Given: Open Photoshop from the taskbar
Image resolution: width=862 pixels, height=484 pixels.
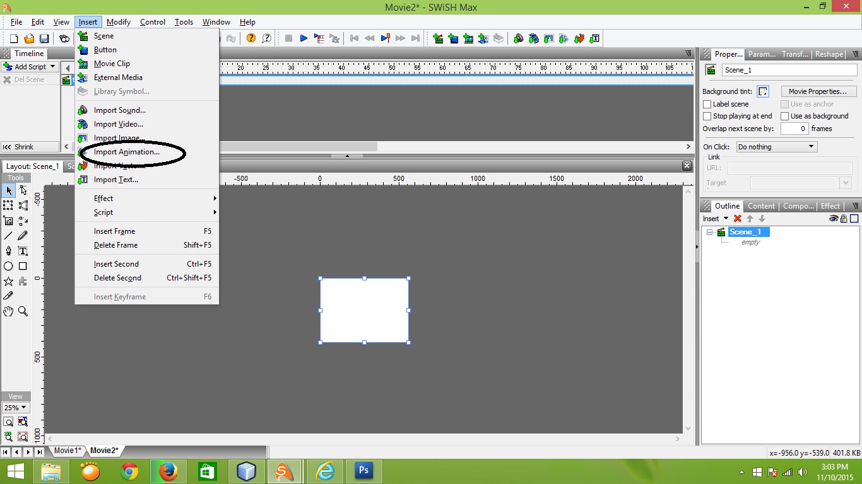Looking at the screenshot, I should (364, 471).
